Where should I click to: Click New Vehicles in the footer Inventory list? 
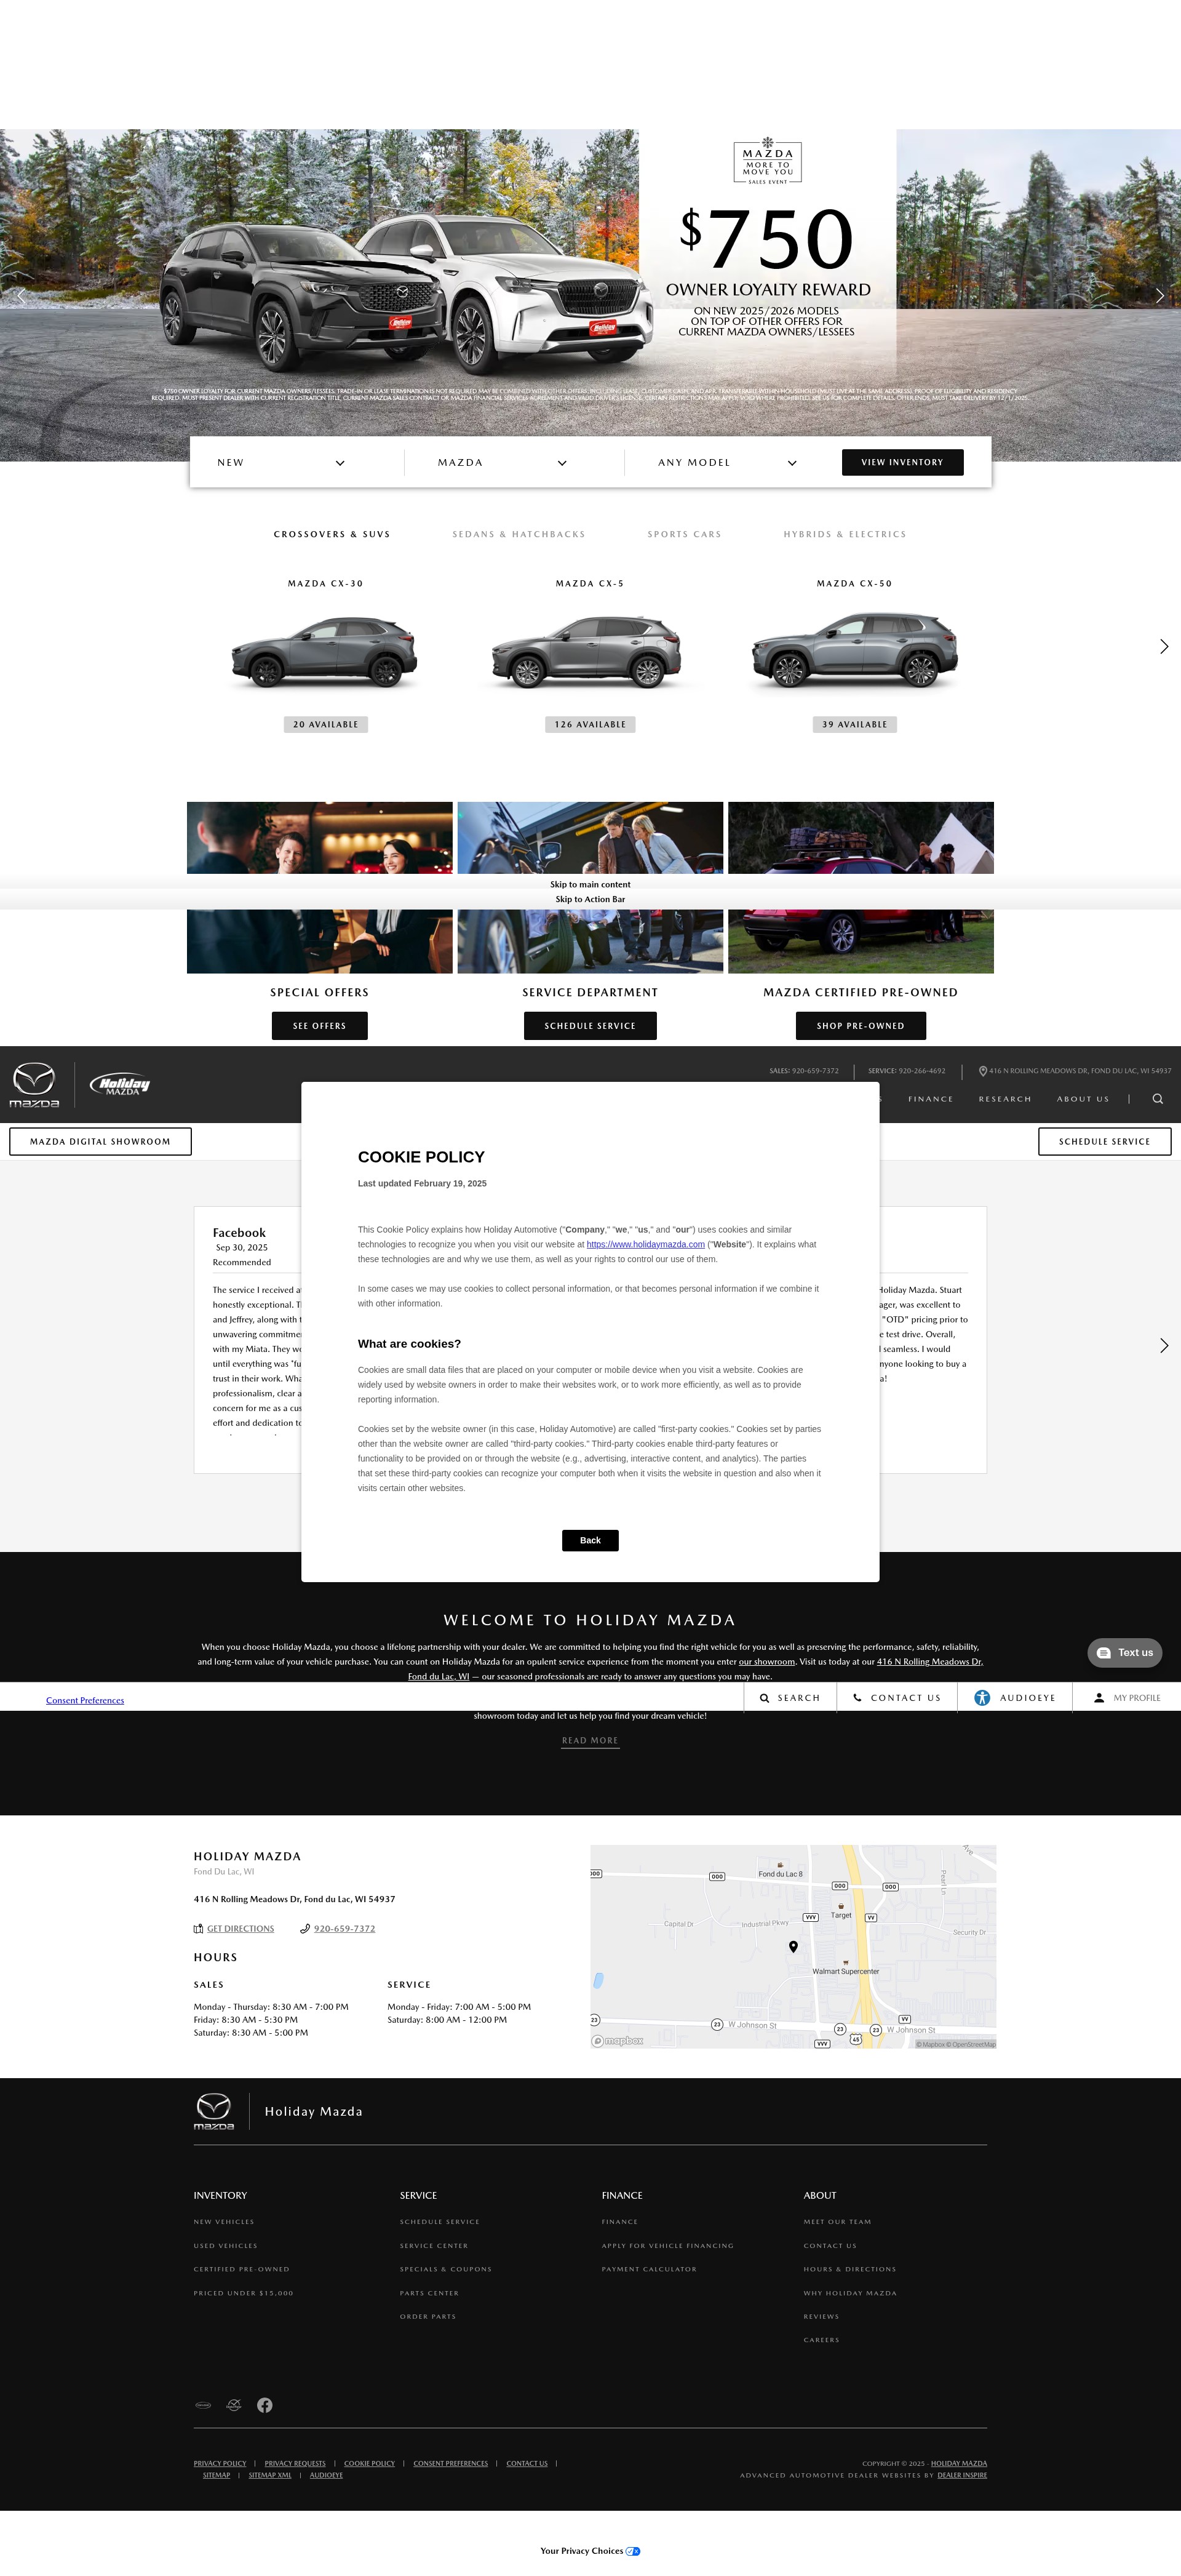coord(224,2222)
